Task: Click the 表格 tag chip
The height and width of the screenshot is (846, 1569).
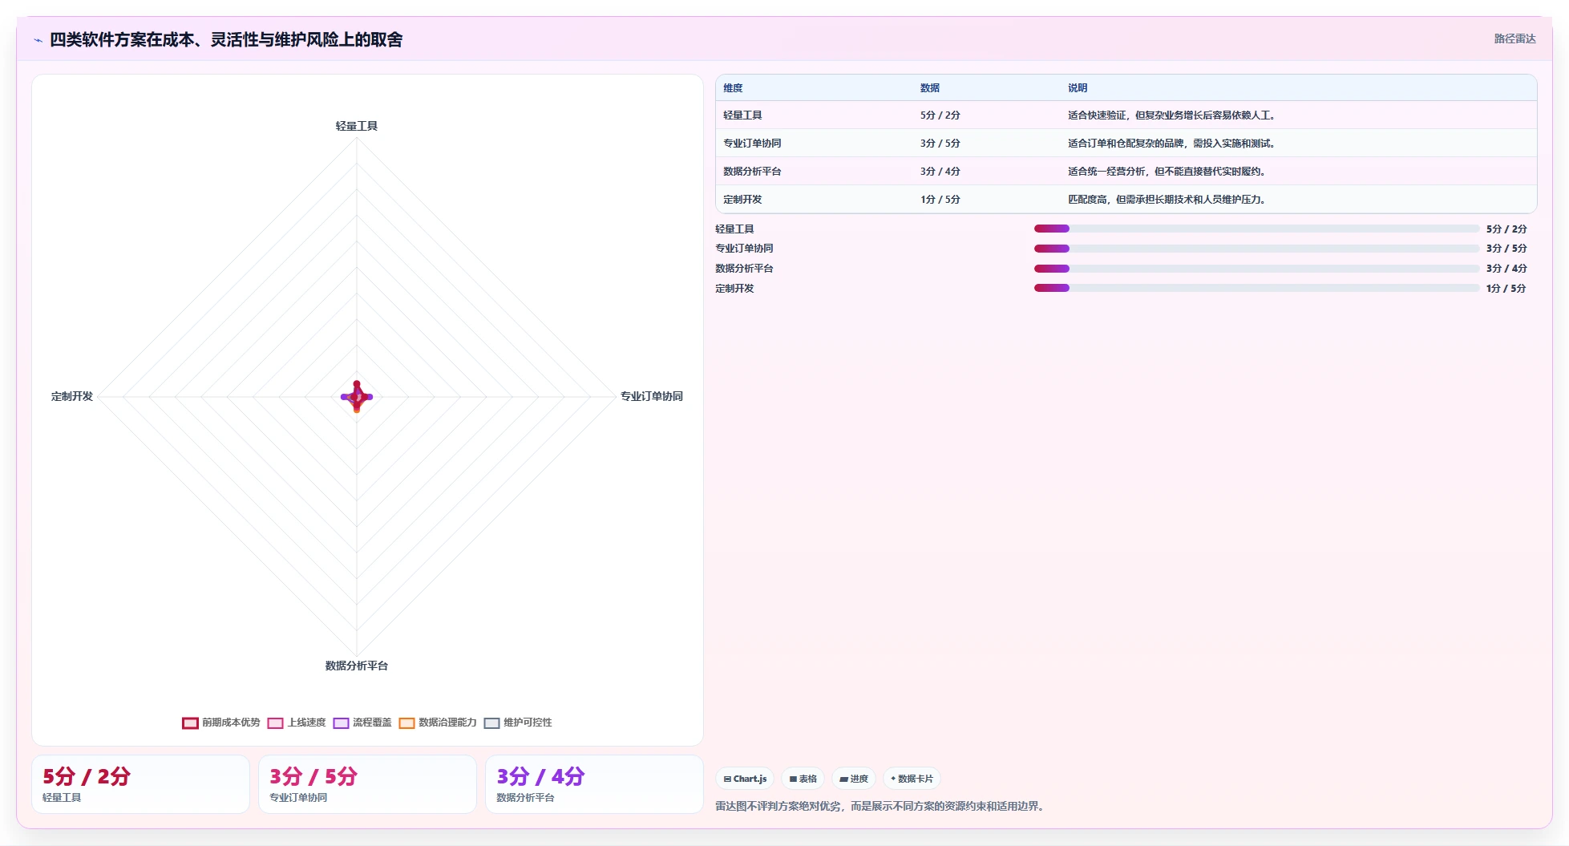Action: 803,779
